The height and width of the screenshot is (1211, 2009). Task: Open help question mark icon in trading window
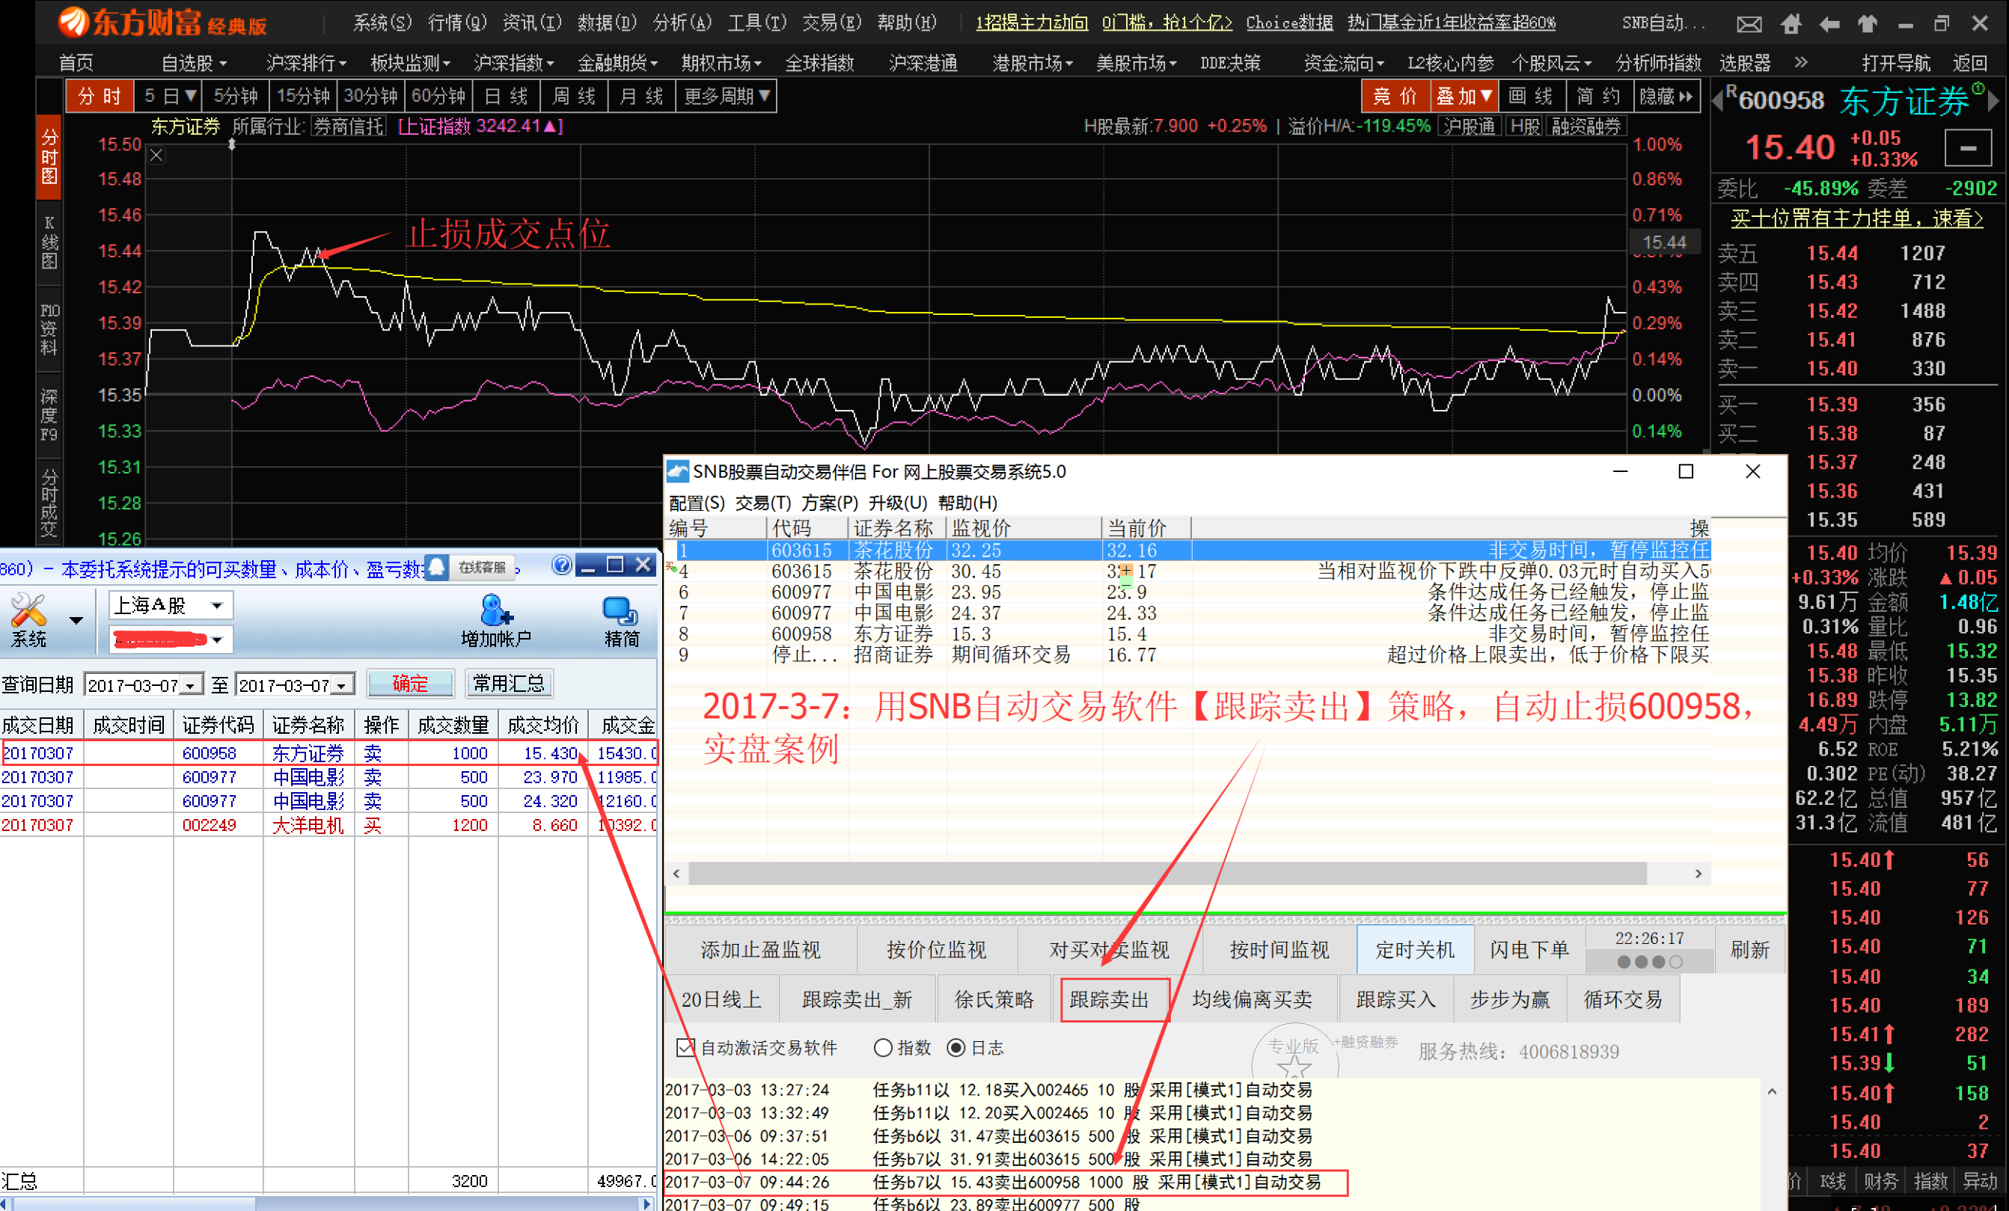[561, 565]
